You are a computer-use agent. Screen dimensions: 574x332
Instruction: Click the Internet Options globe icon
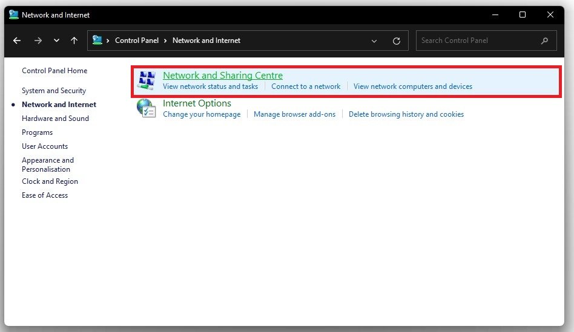146,108
